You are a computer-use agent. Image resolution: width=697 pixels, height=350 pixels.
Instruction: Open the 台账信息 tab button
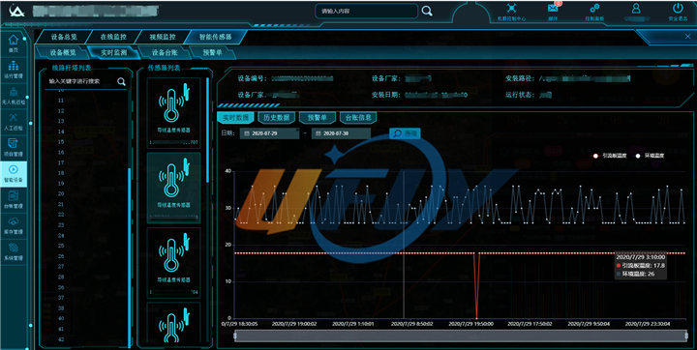[358, 118]
